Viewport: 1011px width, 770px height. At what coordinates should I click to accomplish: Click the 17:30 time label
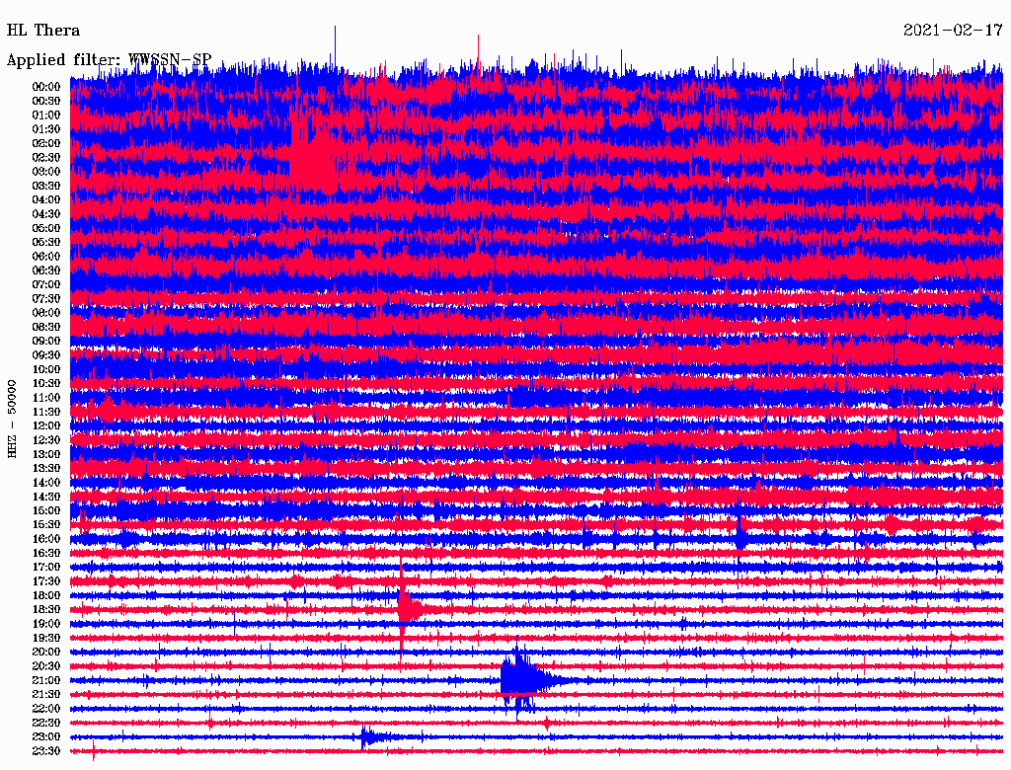[x=46, y=581]
